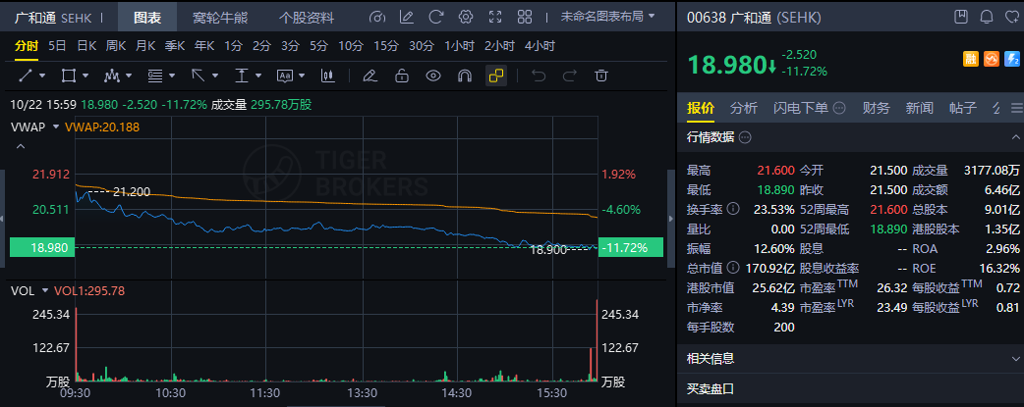The image size is (1024, 407).
Task: Open the VOL indicator dropdown
Action: point(45,290)
